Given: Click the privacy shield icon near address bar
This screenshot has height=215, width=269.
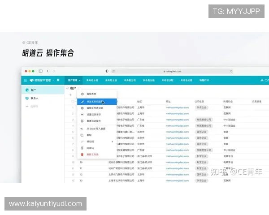Looking at the screenshot, I should [107, 71].
